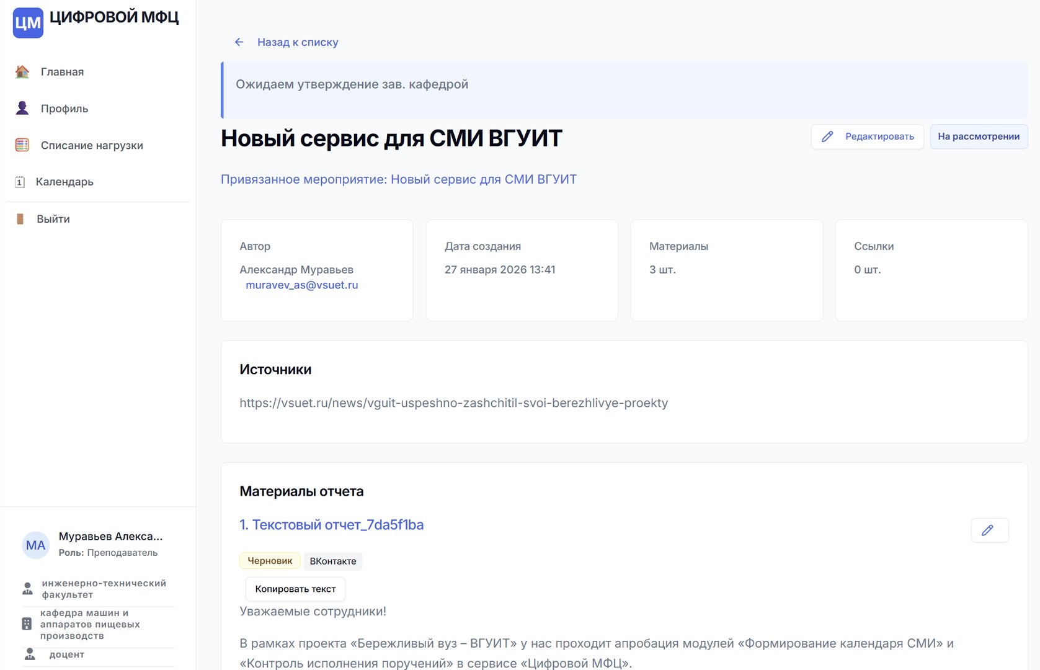This screenshot has width=1040, height=670.
Task: Click the ВКонтакте tag
Action: pos(332,561)
